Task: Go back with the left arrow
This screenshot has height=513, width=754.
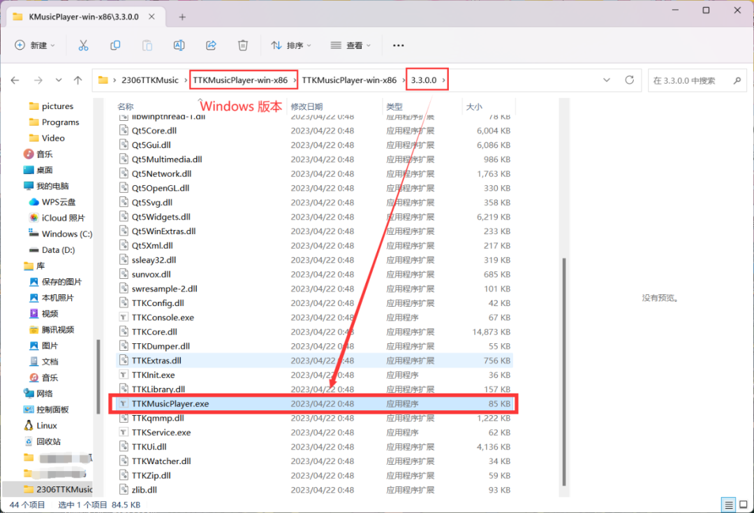Action: coord(15,80)
